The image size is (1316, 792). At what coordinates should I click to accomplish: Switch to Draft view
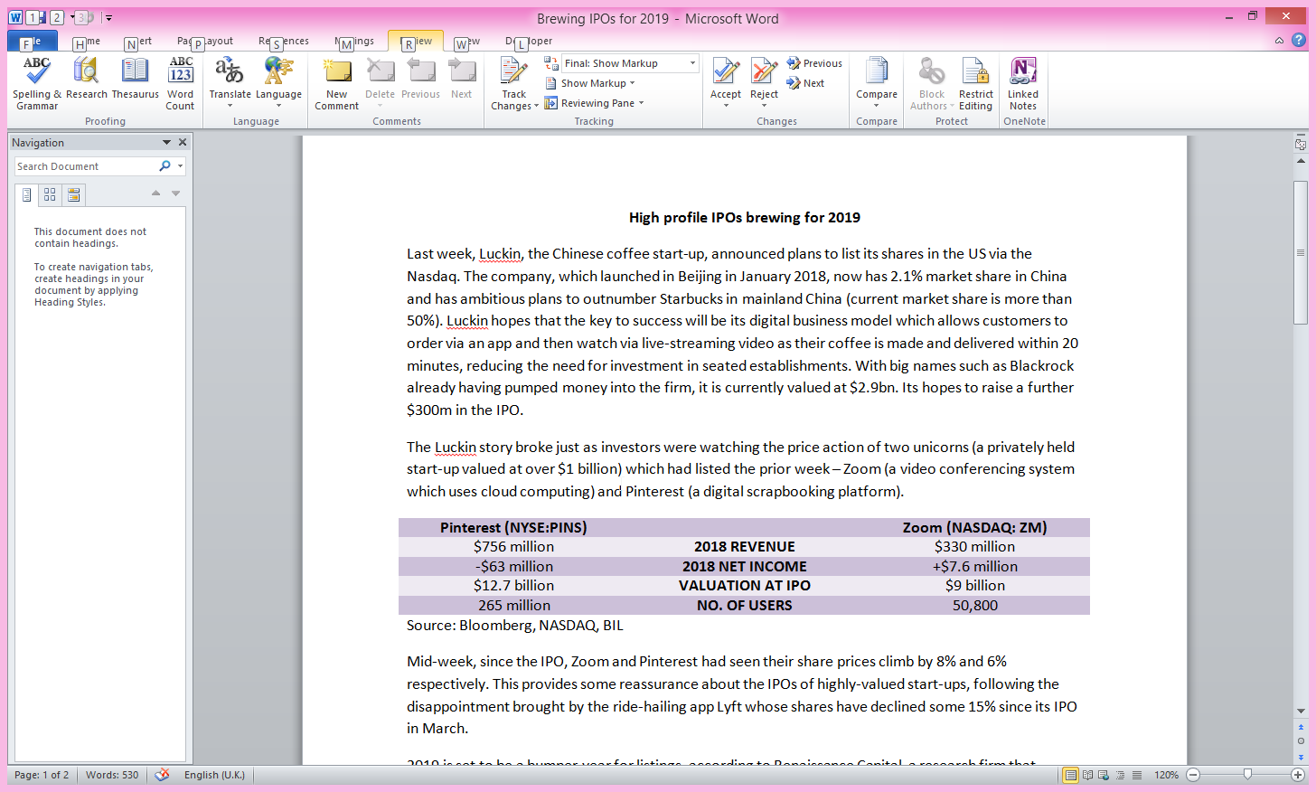(x=1137, y=775)
